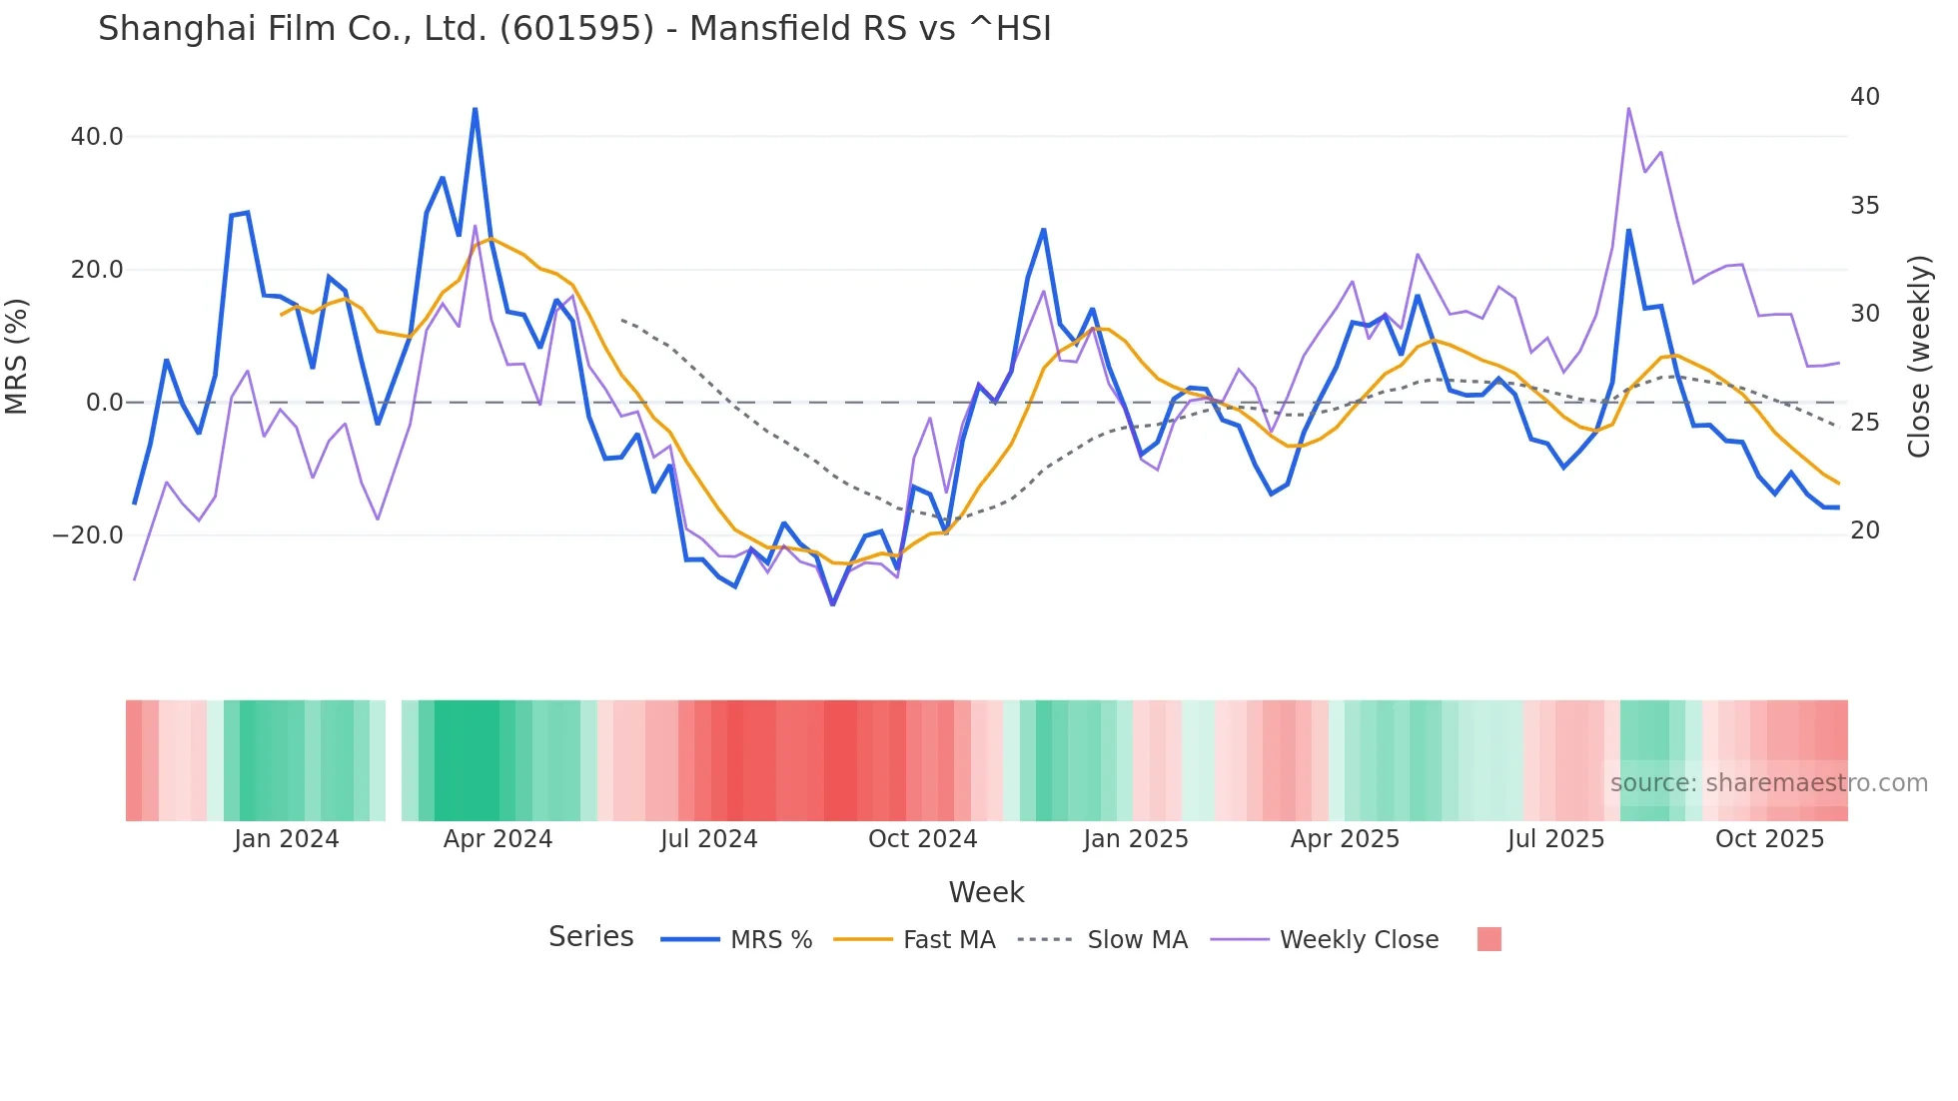Toggle the Slow MA legend entry
The width and height of the screenshot is (1958, 1101).
(1103, 940)
